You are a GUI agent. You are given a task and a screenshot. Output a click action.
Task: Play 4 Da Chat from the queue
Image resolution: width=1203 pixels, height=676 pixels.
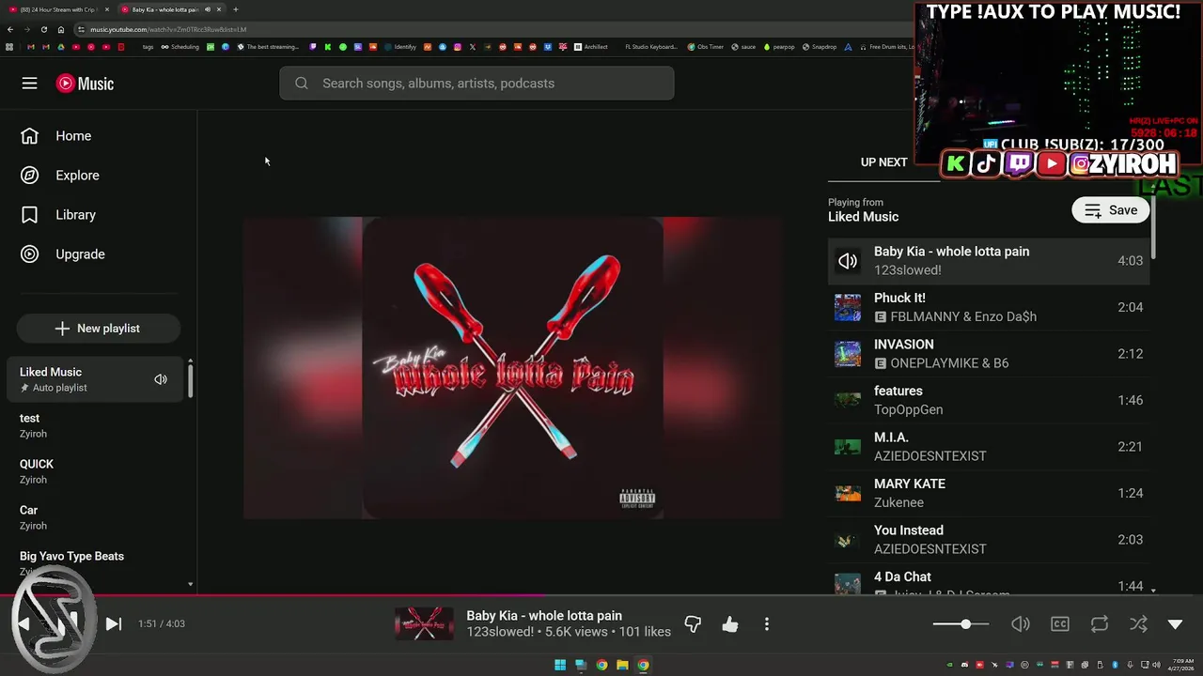(989, 579)
